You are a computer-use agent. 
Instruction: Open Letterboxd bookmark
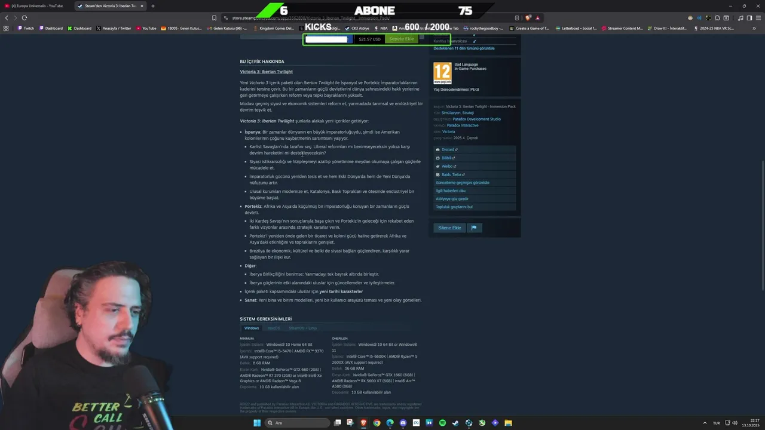click(x=576, y=28)
